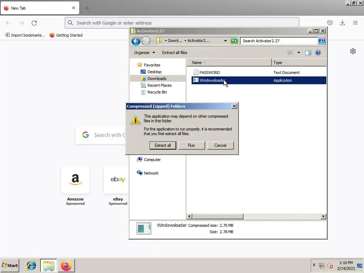Open Recycle Bin in navigation pane
This screenshot has height=273, width=364.
coord(157,92)
